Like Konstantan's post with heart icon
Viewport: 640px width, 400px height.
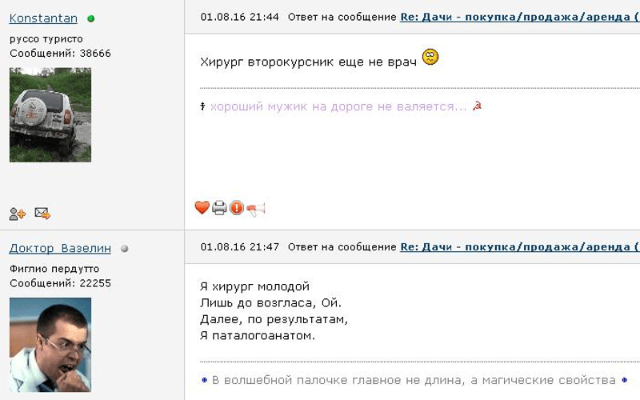pyautogui.click(x=202, y=208)
